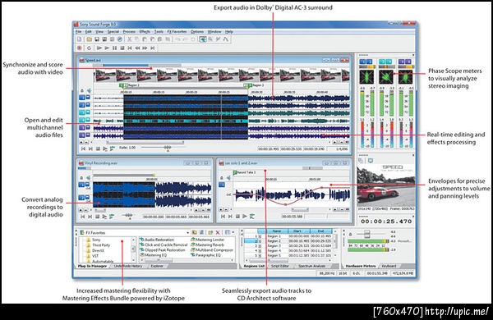Image resolution: width=493 pixels, height=320 pixels.
Task: Click the lock icon in the Speed.avi window
Action: click(x=81, y=91)
